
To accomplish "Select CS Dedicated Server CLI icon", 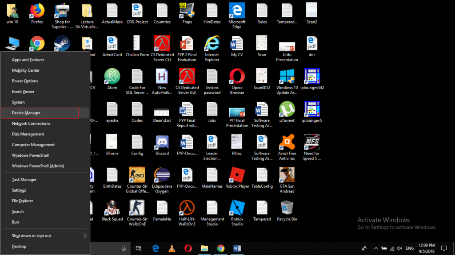I will pyautogui.click(x=162, y=49).
